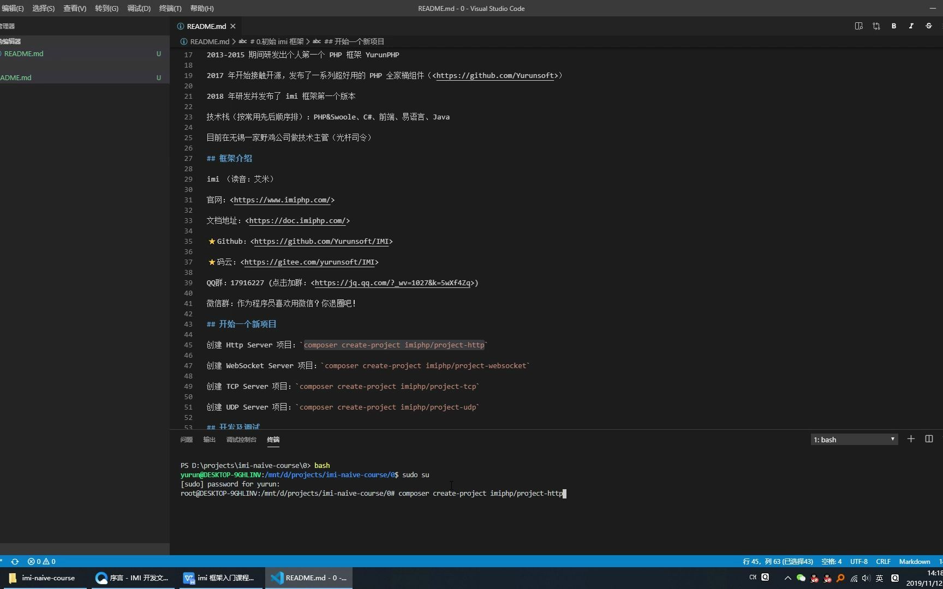Open the github.com/Yurunsoft link on line 19
Screen dimensions: 943x589
(x=495, y=76)
